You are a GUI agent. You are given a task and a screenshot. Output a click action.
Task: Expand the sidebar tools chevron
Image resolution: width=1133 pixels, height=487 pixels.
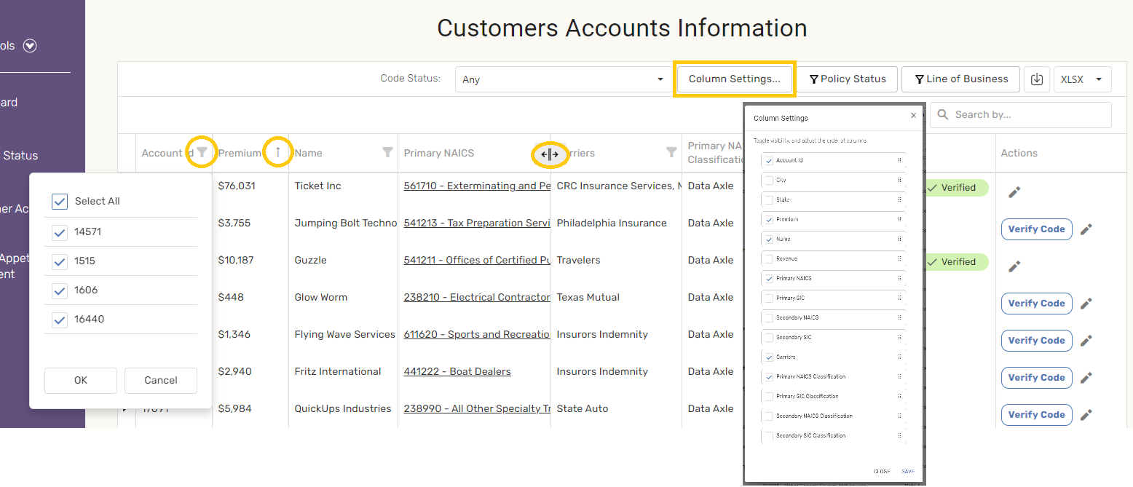(x=30, y=46)
